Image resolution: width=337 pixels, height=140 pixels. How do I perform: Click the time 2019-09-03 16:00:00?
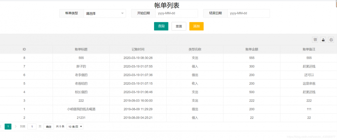(x=138, y=101)
